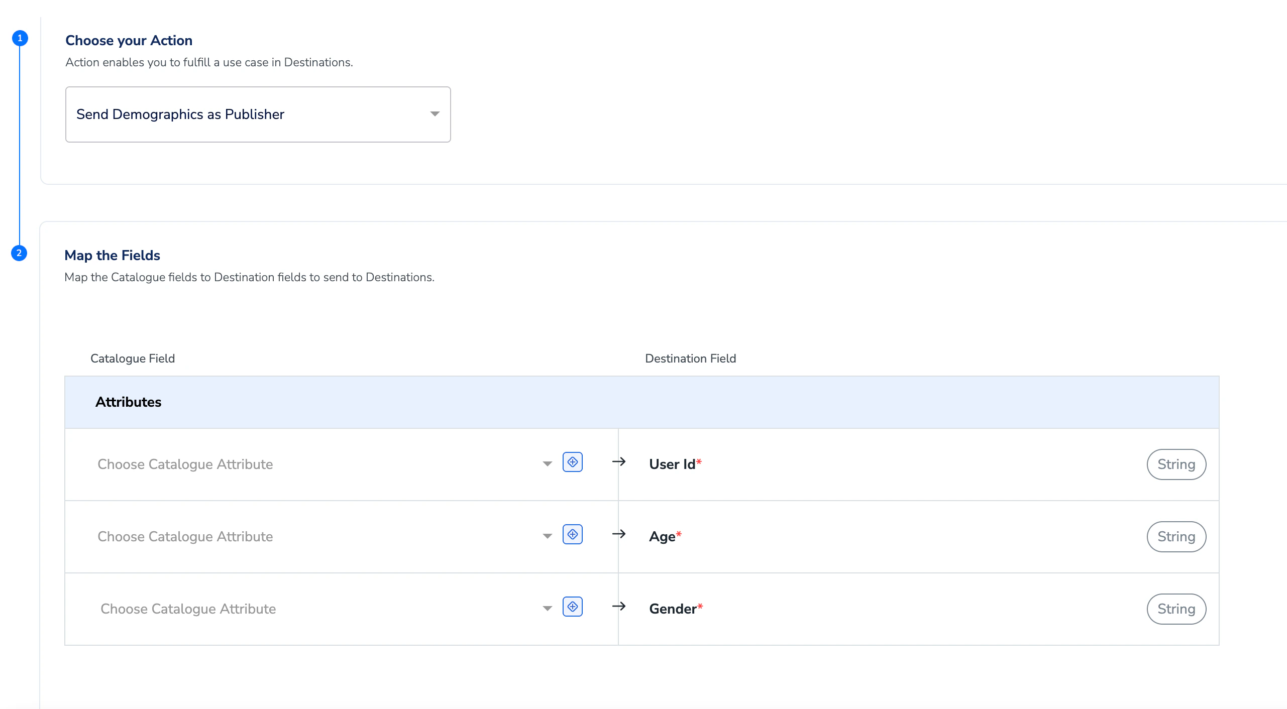The width and height of the screenshot is (1287, 709).
Task: Click the String type badge for User Id
Action: tap(1176, 464)
